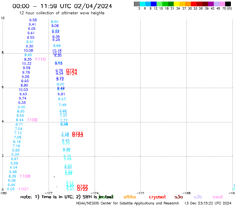Viewport: 235px width, 206px height.
Task: Click wave height value '6.16'
Action: [x=17, y=142]
